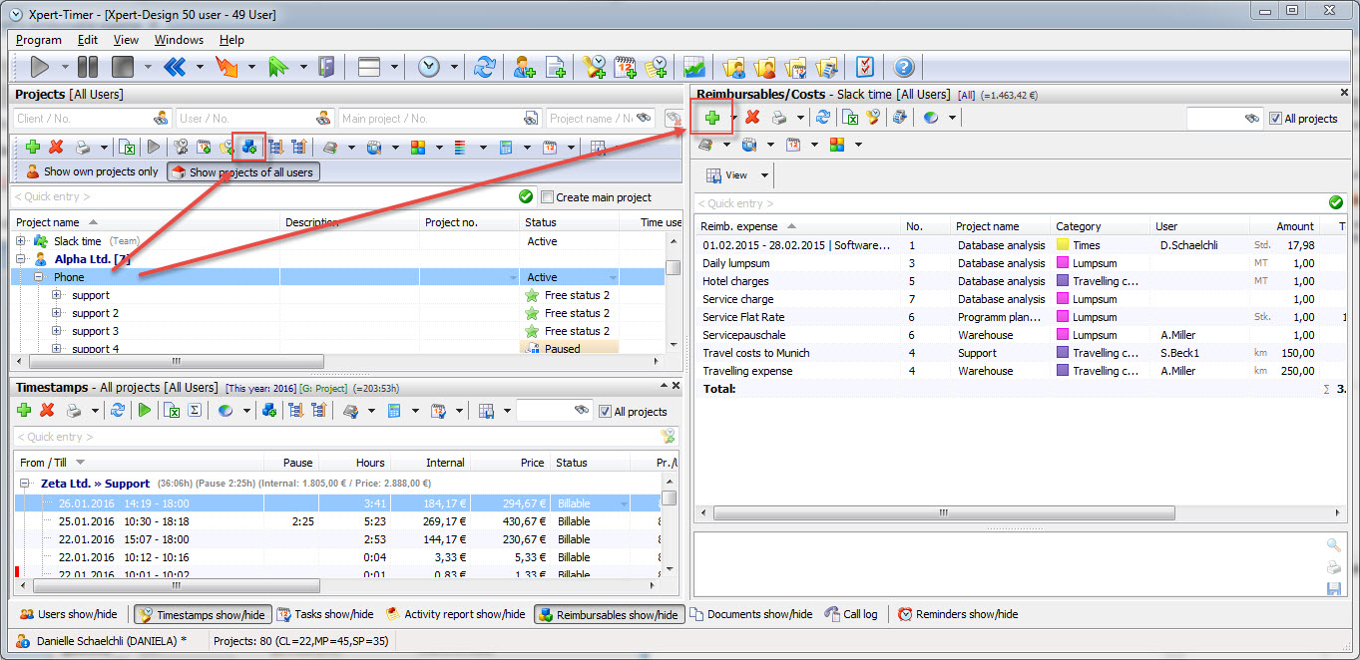
Task: Click yellow Times category swatch in first row
Action: [1063, 245]
